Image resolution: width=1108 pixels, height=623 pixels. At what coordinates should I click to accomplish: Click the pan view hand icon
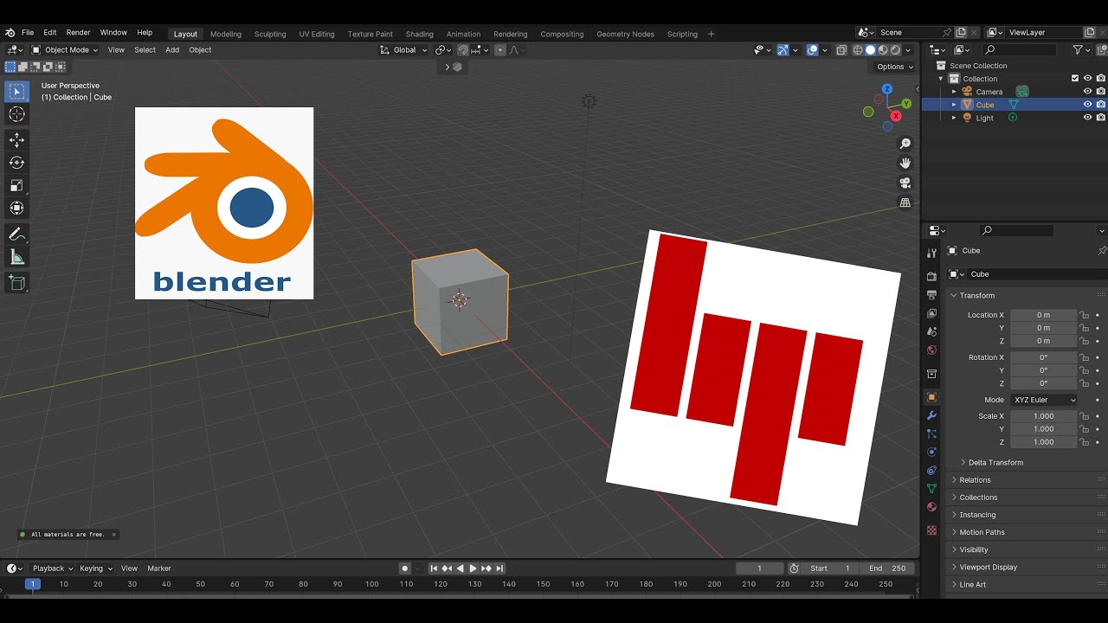(x=905, y=163)
